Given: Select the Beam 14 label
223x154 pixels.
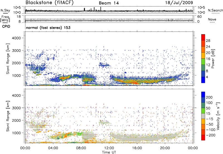Looking at the screenshot, I should (109, 3).
